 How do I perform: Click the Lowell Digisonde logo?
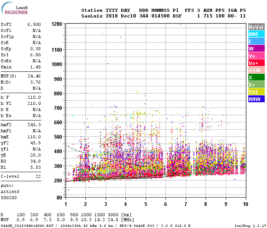[14, 8]
